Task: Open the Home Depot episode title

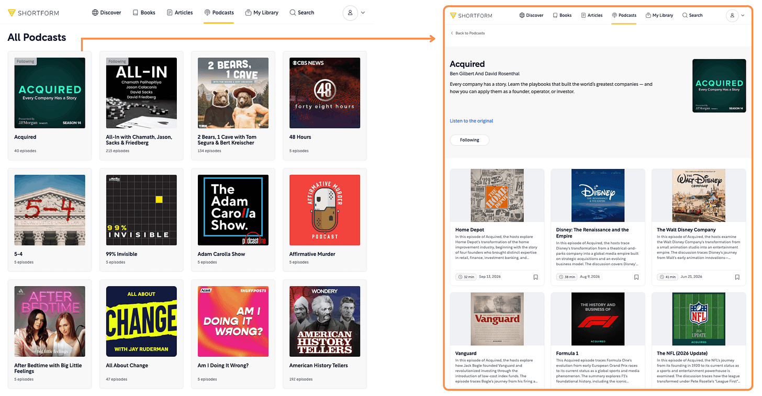Action: (x=469, y=230)
